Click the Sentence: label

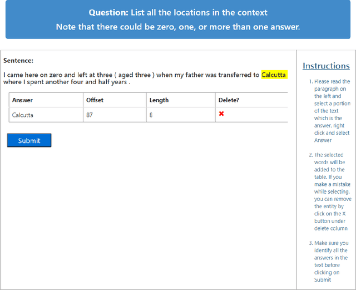18,60
